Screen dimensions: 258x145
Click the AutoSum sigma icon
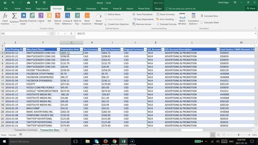tap(14, 16)
